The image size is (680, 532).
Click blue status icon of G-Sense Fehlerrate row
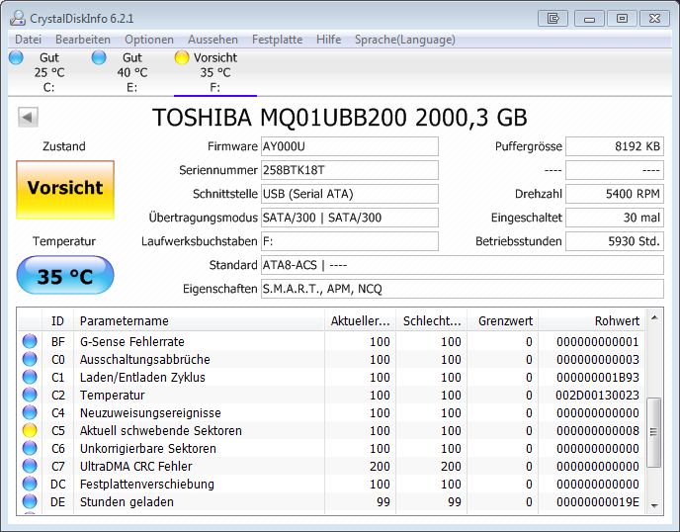coord(30,341)
